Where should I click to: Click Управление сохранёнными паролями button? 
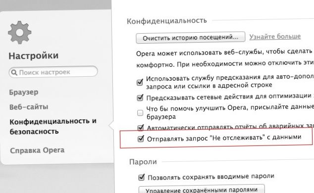click(202, 189)
